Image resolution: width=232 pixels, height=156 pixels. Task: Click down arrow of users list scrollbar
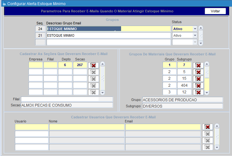click(x=217, y=147)
